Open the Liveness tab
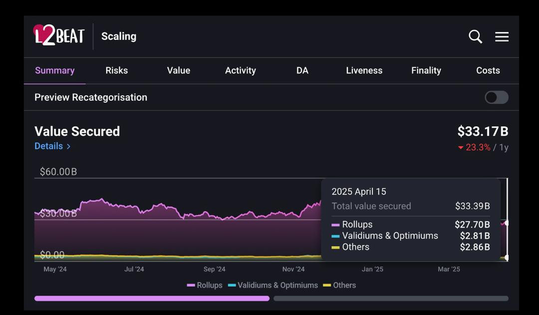The image size is (539, 315). pos(364,70)
